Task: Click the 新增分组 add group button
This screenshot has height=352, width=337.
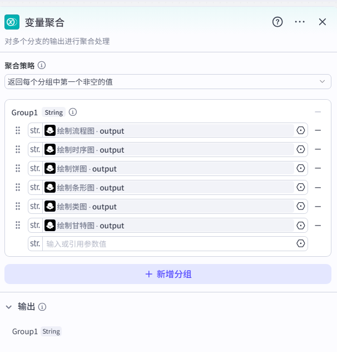Action: click(168, 274)
